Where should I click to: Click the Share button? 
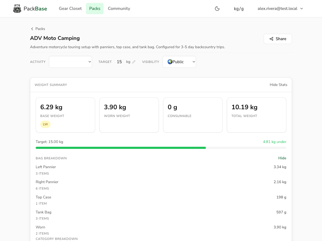point(278,39)
